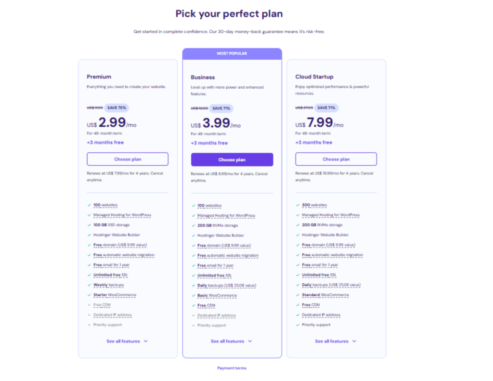Choose the Cloud Startup plan
The width and height of the screenshot is (493, 381).
(336, 159)
